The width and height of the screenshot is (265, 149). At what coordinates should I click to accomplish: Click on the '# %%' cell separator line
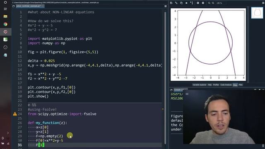click(32, 105)
